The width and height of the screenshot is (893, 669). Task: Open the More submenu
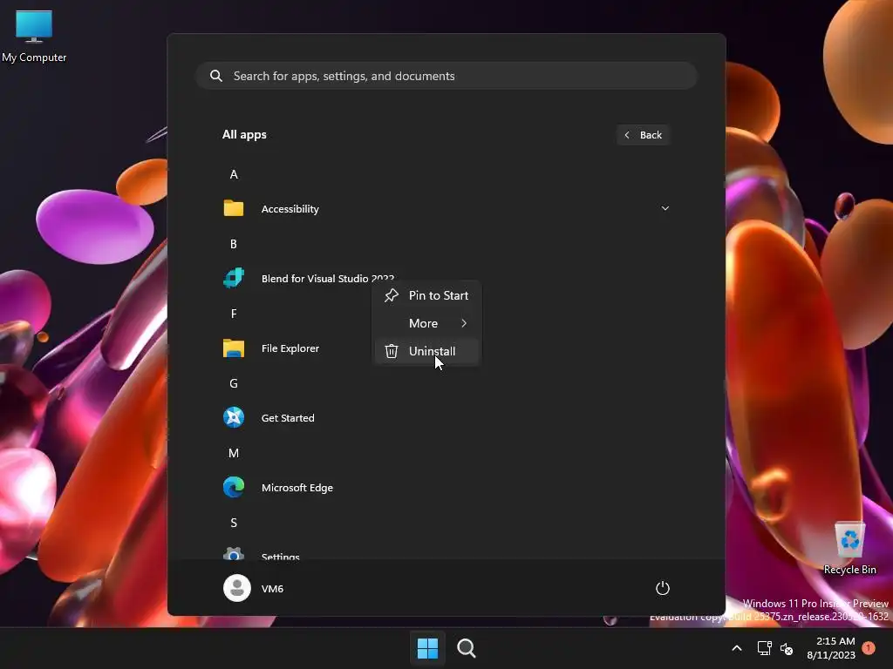426,323
